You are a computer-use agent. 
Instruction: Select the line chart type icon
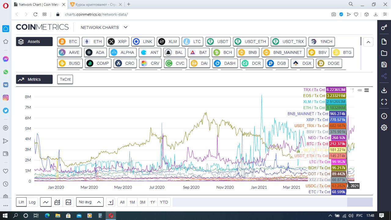coord(46,202)
